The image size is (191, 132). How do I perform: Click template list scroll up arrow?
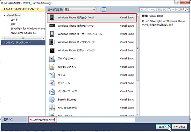coord(138,15)
